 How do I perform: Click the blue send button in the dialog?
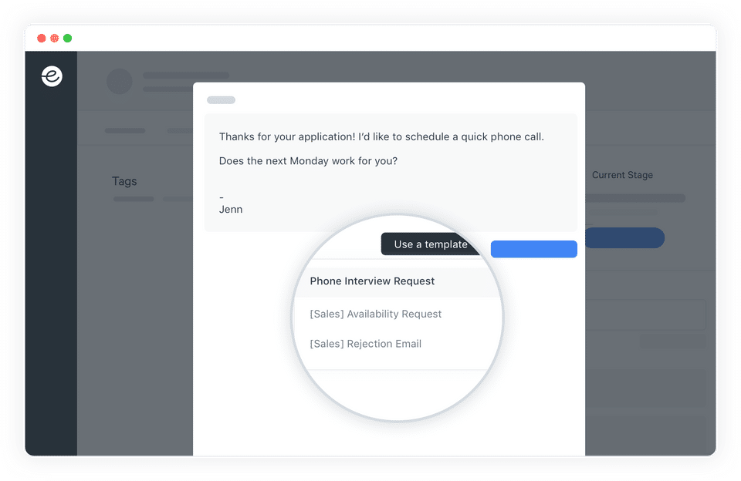[x=534, y=249]
